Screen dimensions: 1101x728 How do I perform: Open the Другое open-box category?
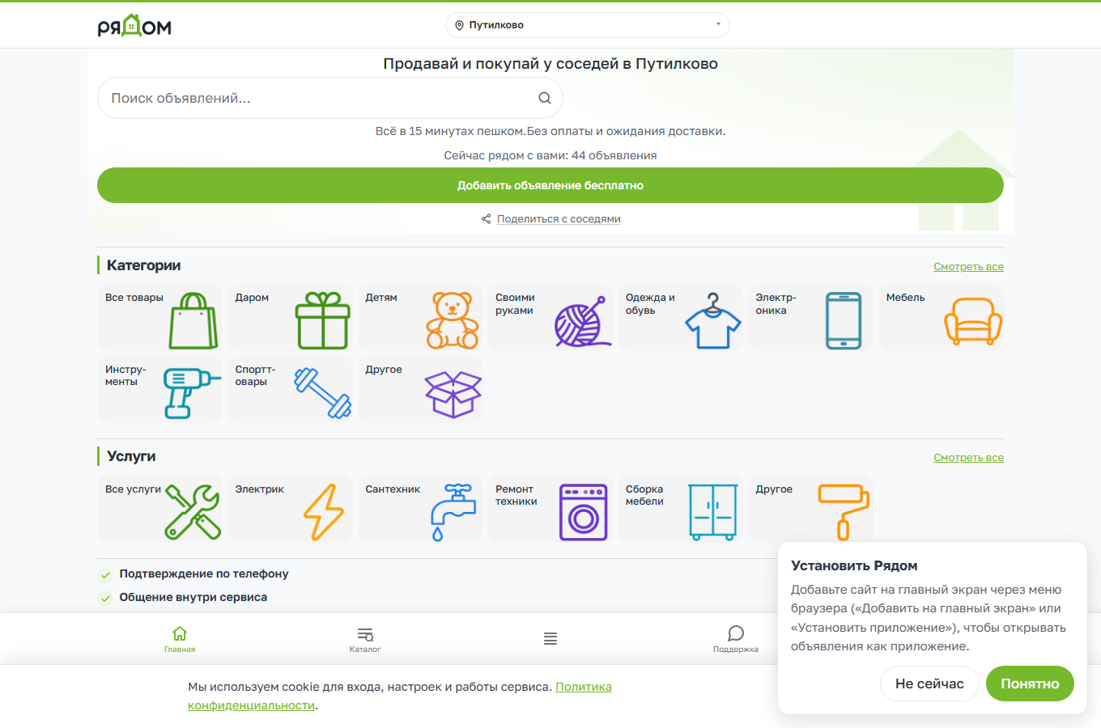tap(420, 389)
